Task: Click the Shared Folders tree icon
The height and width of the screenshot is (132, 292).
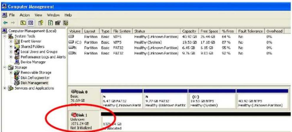Action: tap(17, 47)
